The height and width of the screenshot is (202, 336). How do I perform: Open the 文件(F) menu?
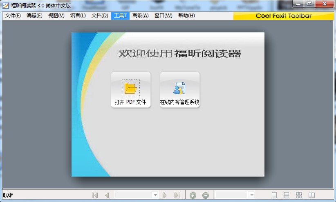click(x=13, y=16)
